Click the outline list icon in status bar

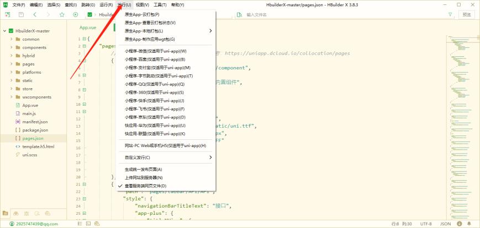click(x=80, y=224)
